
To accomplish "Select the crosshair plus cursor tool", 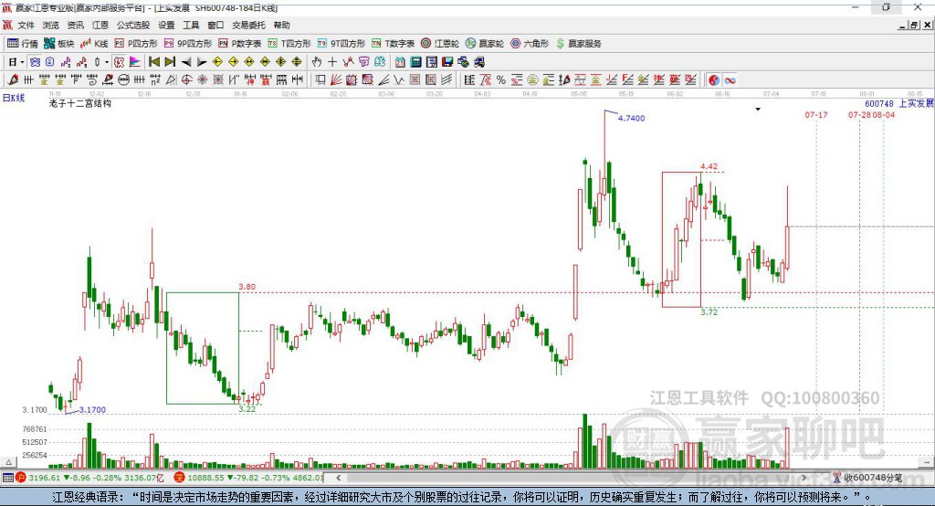I will pos(332,62).
